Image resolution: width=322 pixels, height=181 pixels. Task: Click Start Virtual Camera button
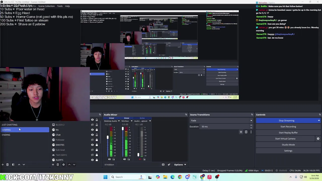tap(285, 139)
